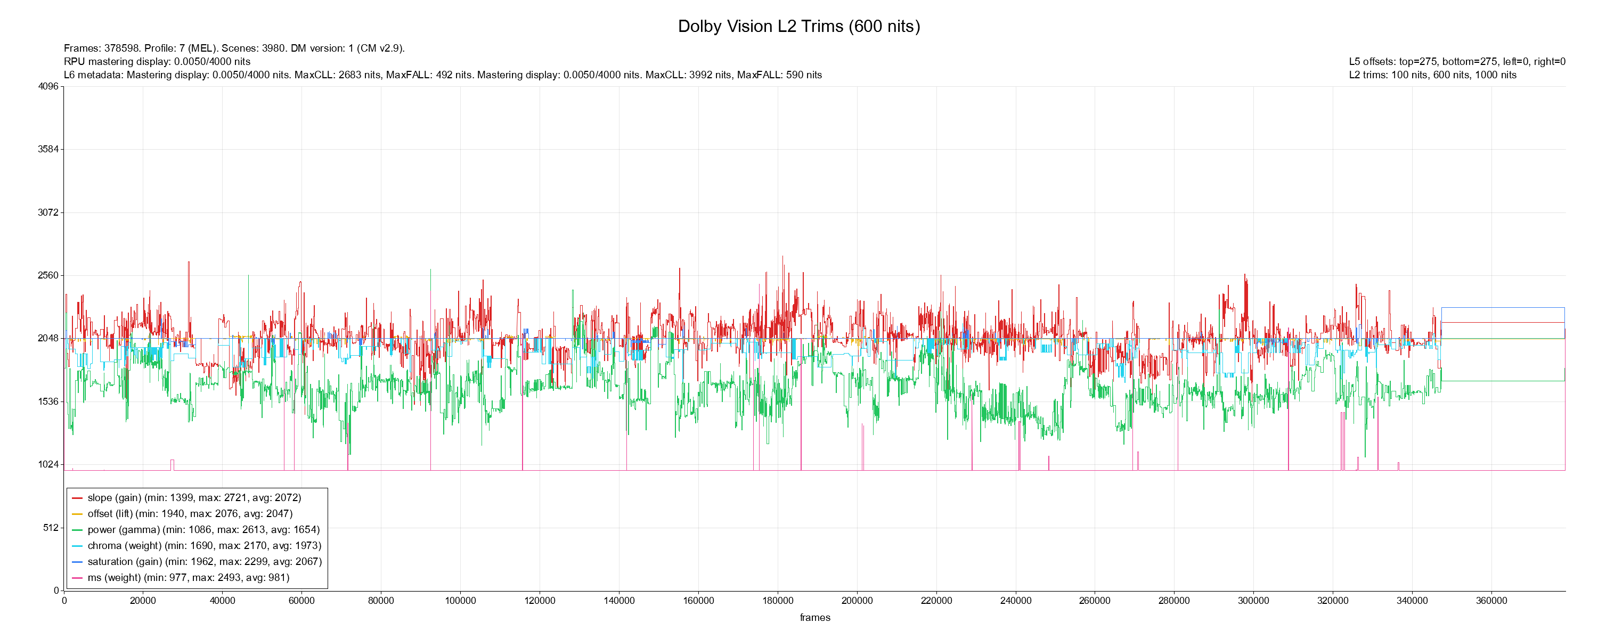Click the pink ms (weight) legend swatch
The image size is (1598, 639).
pos(77,578)
